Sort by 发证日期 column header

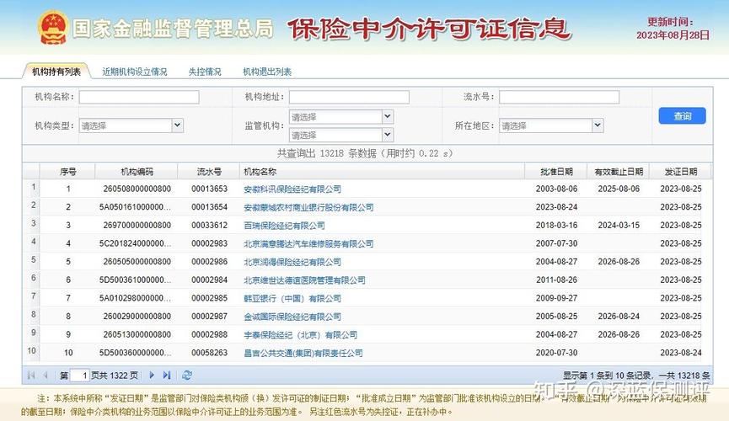pos(681,172)
